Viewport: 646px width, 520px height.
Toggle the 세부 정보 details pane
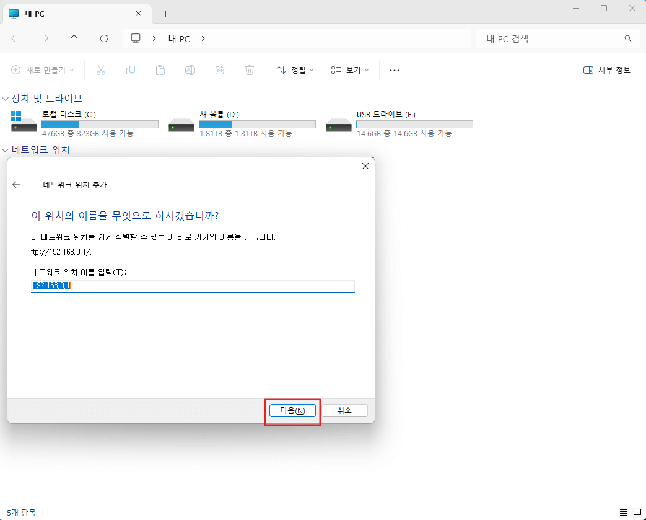coord(606,70)
